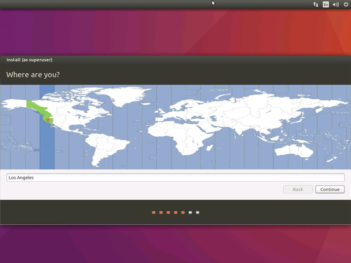
Task: Open the sound volume indicator
Action: (x=336, y=5)
